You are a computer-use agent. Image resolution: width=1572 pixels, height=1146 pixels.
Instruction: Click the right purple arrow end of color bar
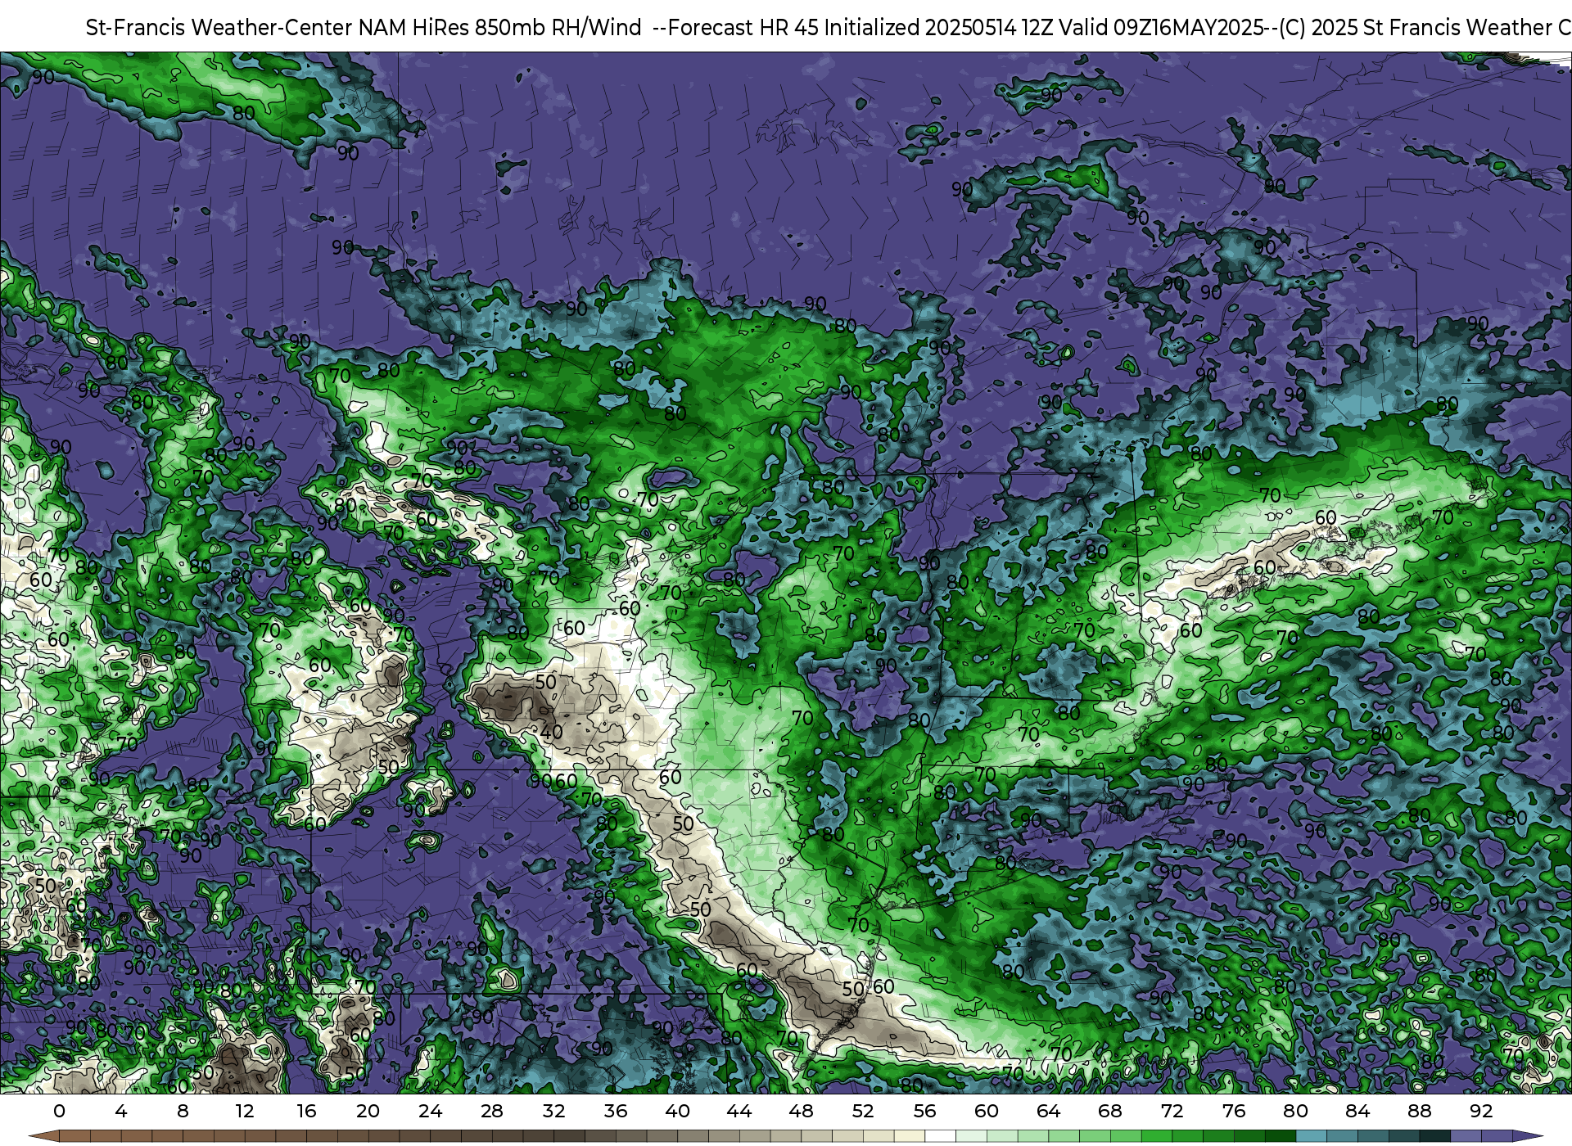pos(1528,1136)
